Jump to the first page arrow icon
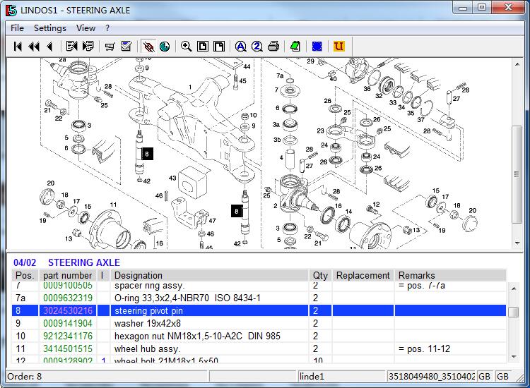Image resolution: width=530 pixels, height=388 pixels. pos(18,47)
